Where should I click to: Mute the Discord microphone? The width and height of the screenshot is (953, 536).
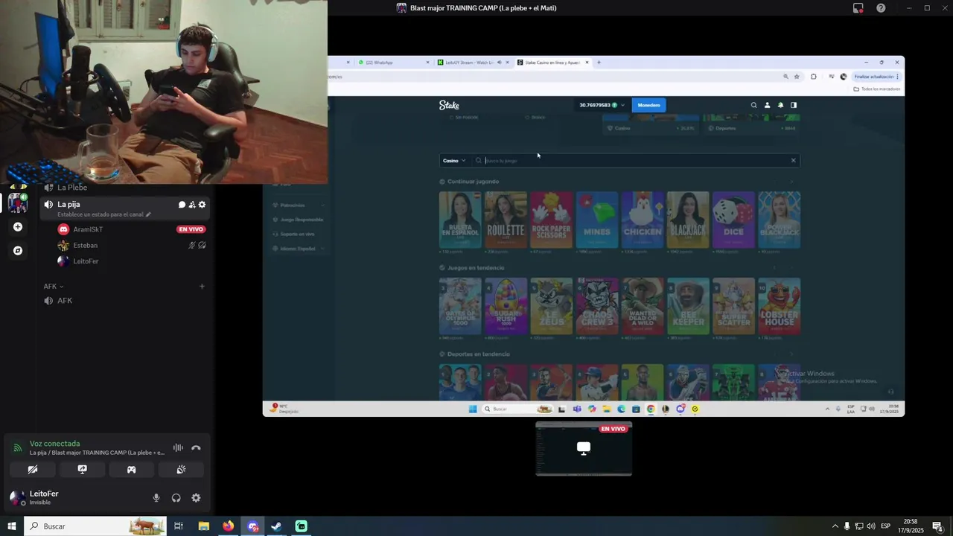tap(156, 498)
